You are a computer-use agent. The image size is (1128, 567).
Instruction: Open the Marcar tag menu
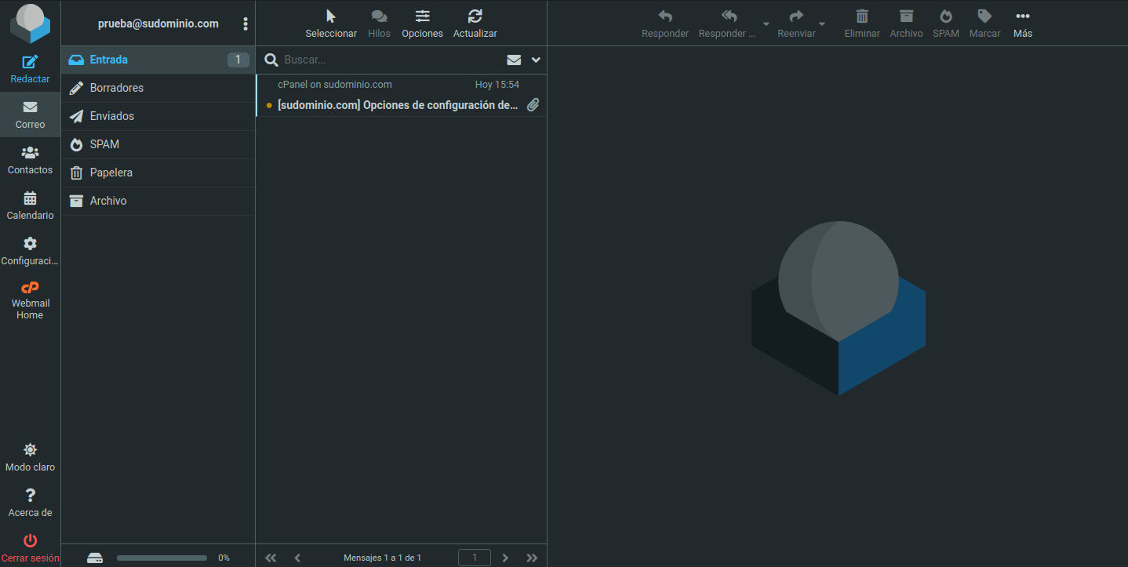[984, 24]
